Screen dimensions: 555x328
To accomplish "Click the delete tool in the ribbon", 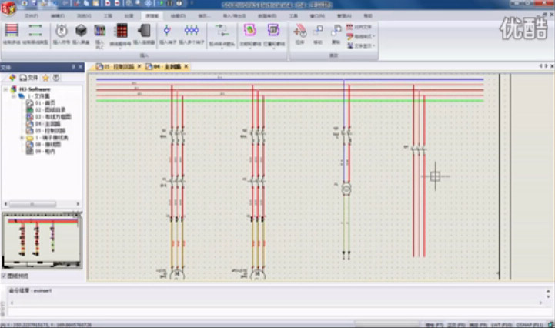I will 299,31.
